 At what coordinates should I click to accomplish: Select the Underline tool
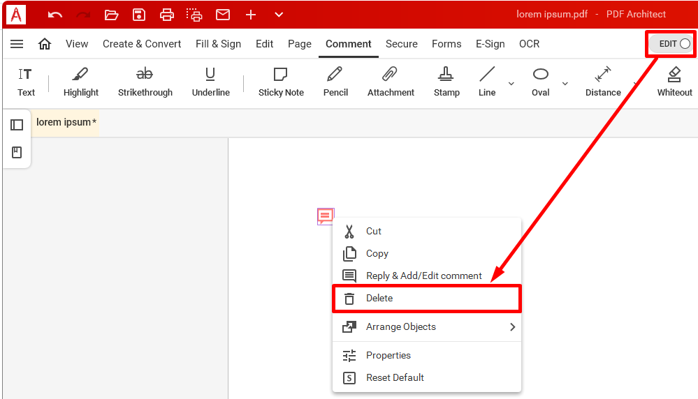[x=210, y=82]
